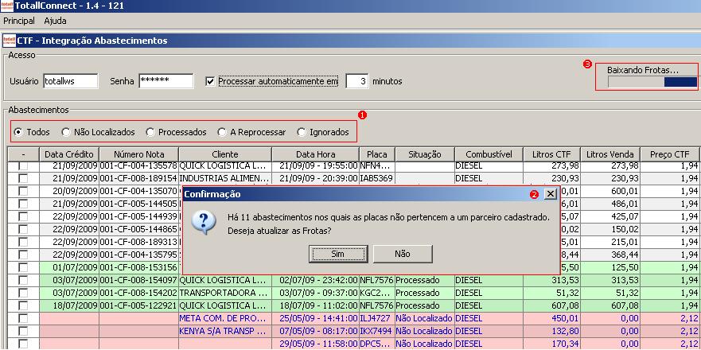The height and width of the screenshot is (350, 701).
Task: Confirm with the Sim button
Action: [338, 254]
